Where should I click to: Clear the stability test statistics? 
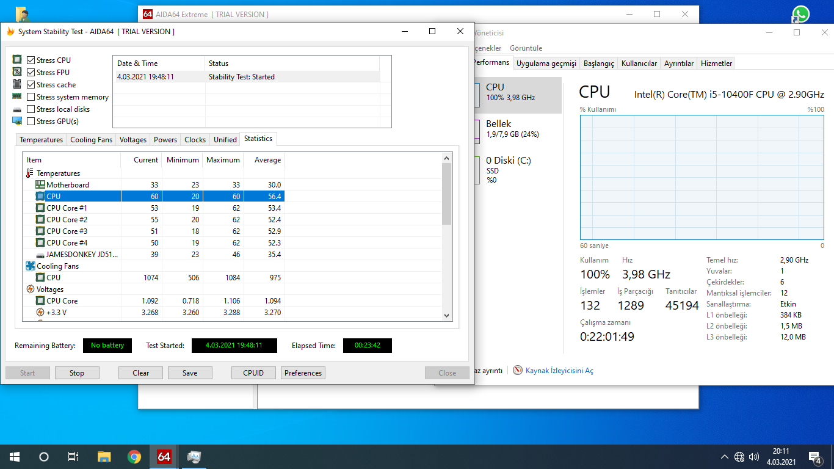point(141,373)
